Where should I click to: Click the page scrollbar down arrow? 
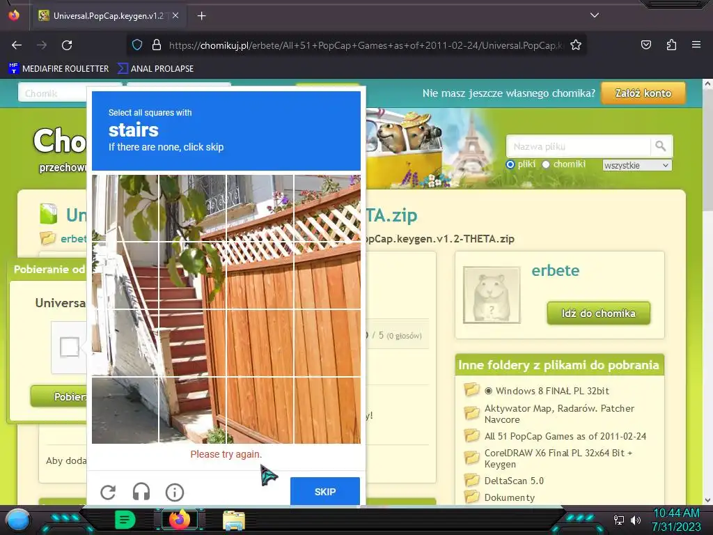pyautogui.click(x=707, y=500)
